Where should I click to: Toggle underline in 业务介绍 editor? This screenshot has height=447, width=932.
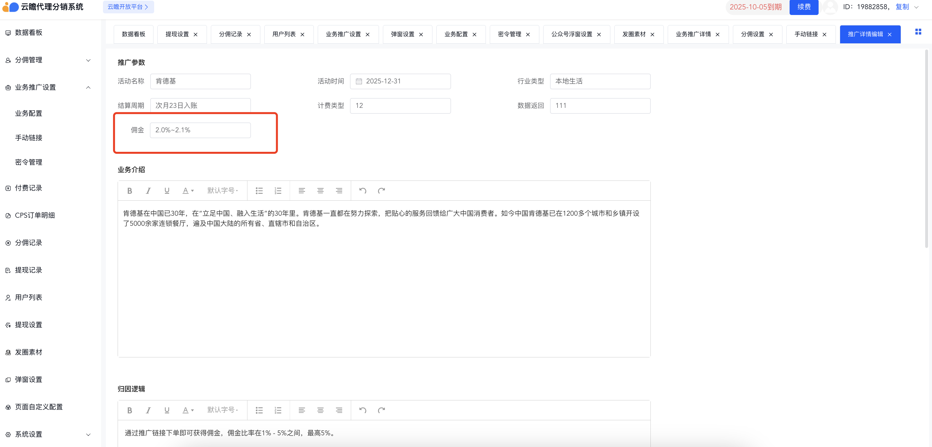pos(167,191)
